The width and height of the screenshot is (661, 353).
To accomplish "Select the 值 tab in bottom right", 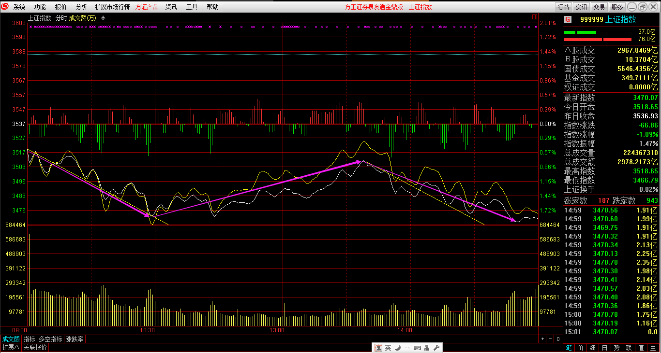I will tap(641, 348).
